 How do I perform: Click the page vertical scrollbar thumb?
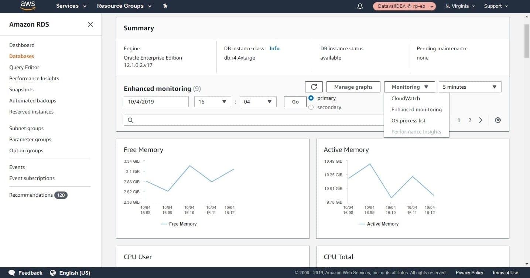pos(527,41)
